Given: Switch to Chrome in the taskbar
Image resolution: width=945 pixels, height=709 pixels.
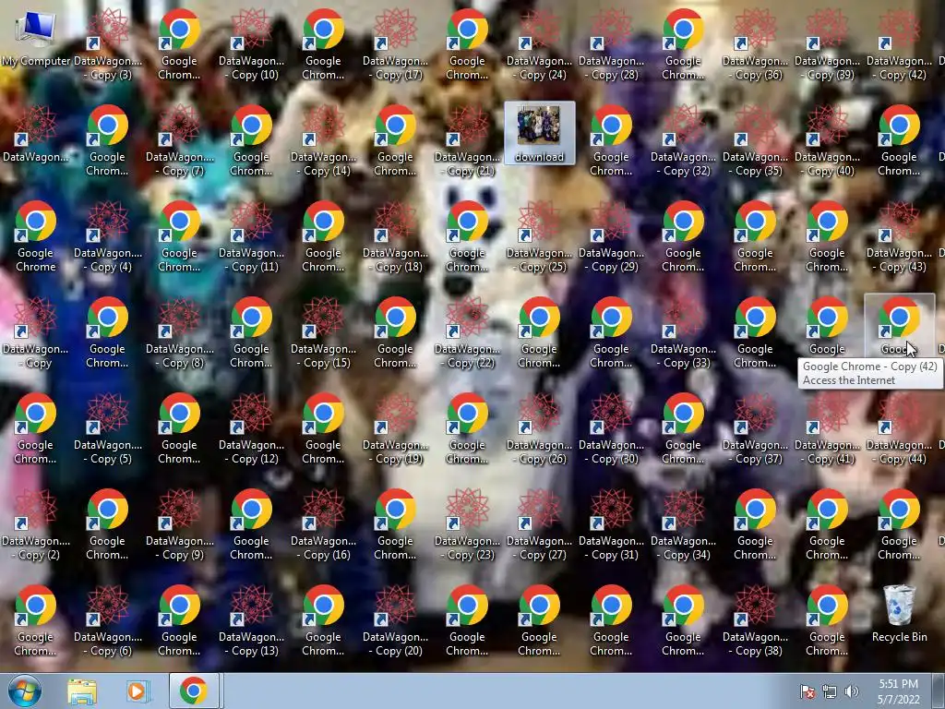Looking at the screenshot, I should pos(194,691).
